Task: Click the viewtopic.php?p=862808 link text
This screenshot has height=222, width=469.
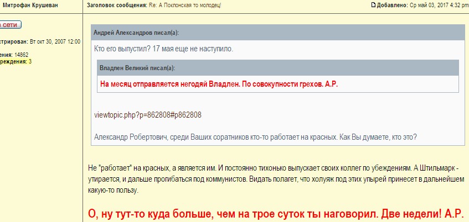Action: pos(148,115)
